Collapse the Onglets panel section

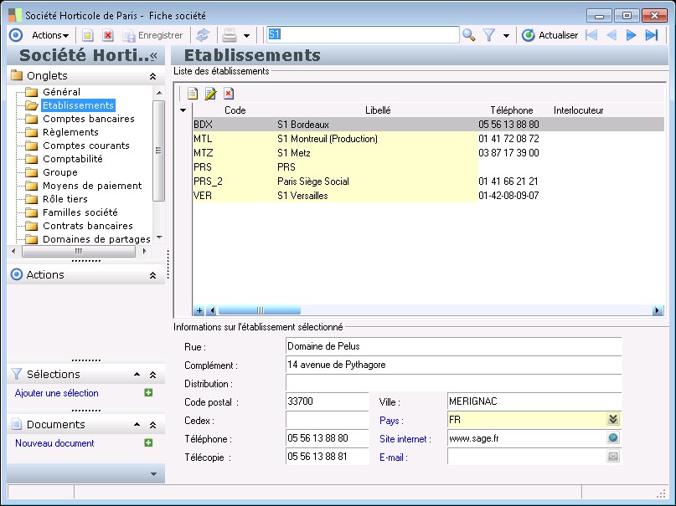click(152, 76)
